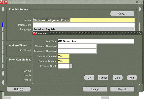Cancel the Parameters dialog
The width and height of the screenshot is (144, 99).
tap(103, 78)
